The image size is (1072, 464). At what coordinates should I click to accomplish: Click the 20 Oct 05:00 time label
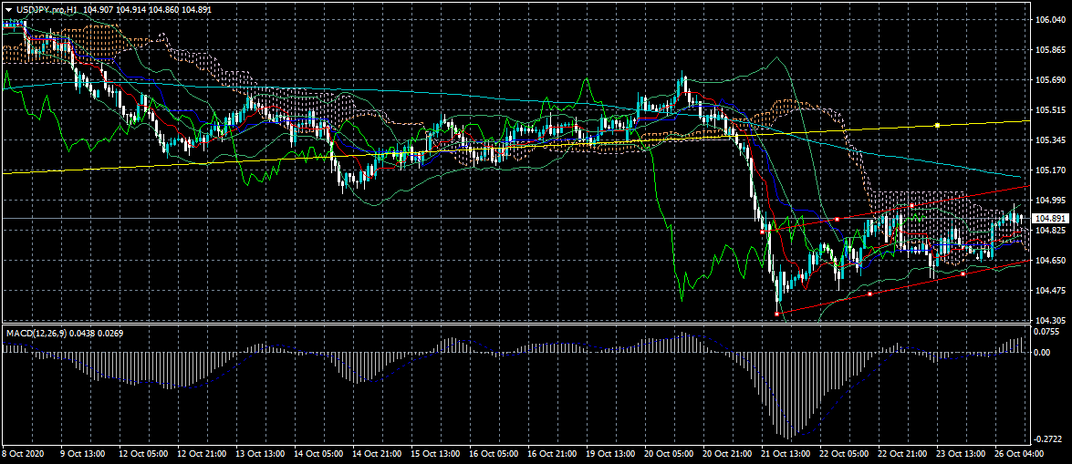click(670, 454)
